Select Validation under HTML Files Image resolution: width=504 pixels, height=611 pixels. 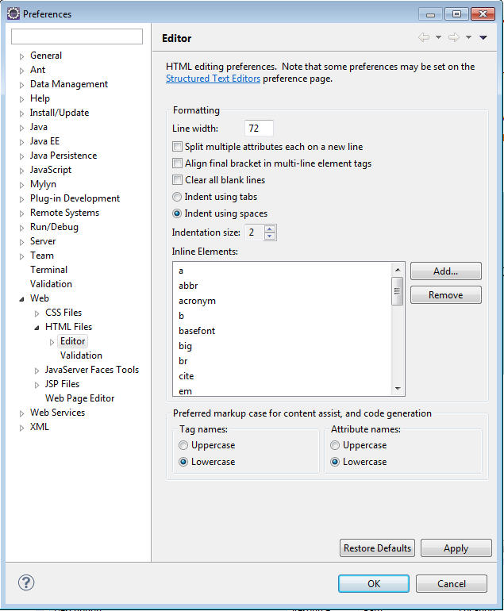81,355
